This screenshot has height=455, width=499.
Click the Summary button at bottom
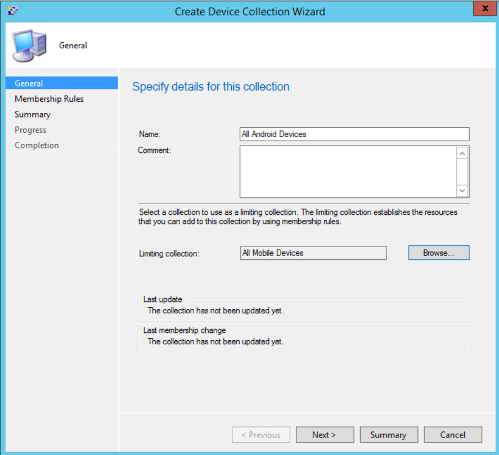point(389,435)
